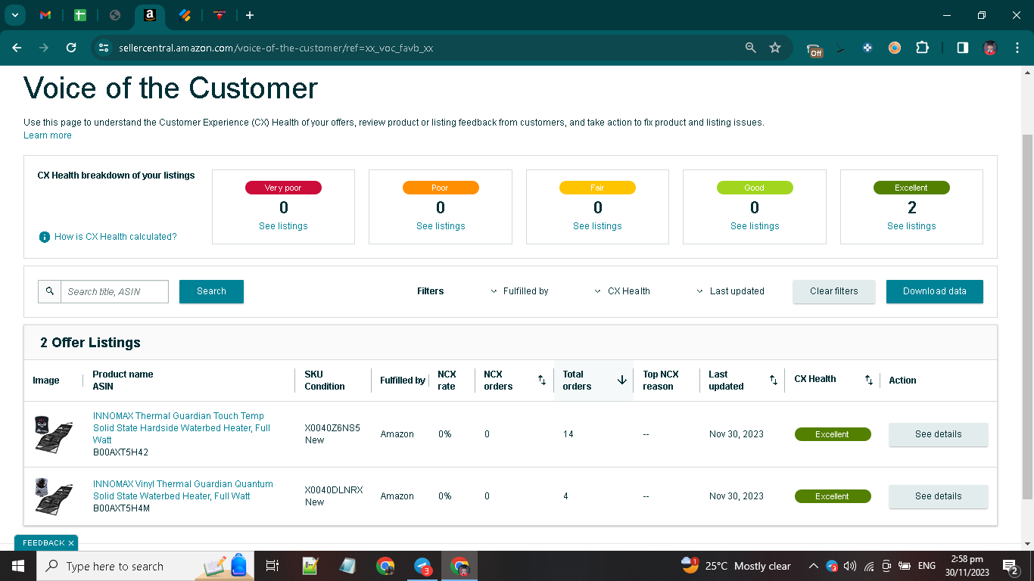The height and width of the screenshot is (581, 1034).
Task: Open the weather widget showing 25°C
Action: click(736, 566)
